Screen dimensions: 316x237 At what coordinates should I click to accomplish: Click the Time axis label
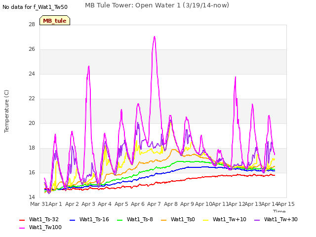(x=279, y=211)
